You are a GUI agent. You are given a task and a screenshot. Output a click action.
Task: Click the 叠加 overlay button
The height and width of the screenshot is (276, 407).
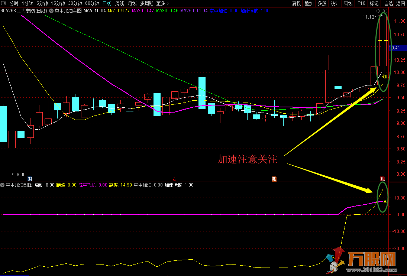pyautogui.click(x=309, y=3)
